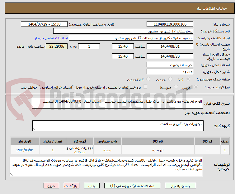Click the واحد شمارش column header

(107, 141)
